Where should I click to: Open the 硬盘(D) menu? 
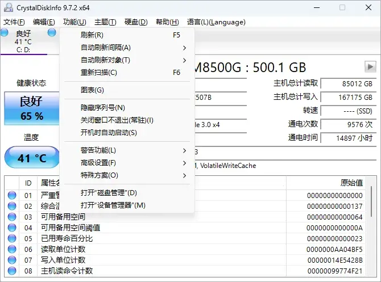(136, 22)
